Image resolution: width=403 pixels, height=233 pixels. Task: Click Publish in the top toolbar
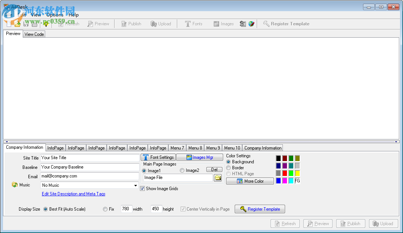(x=131, y=24)
